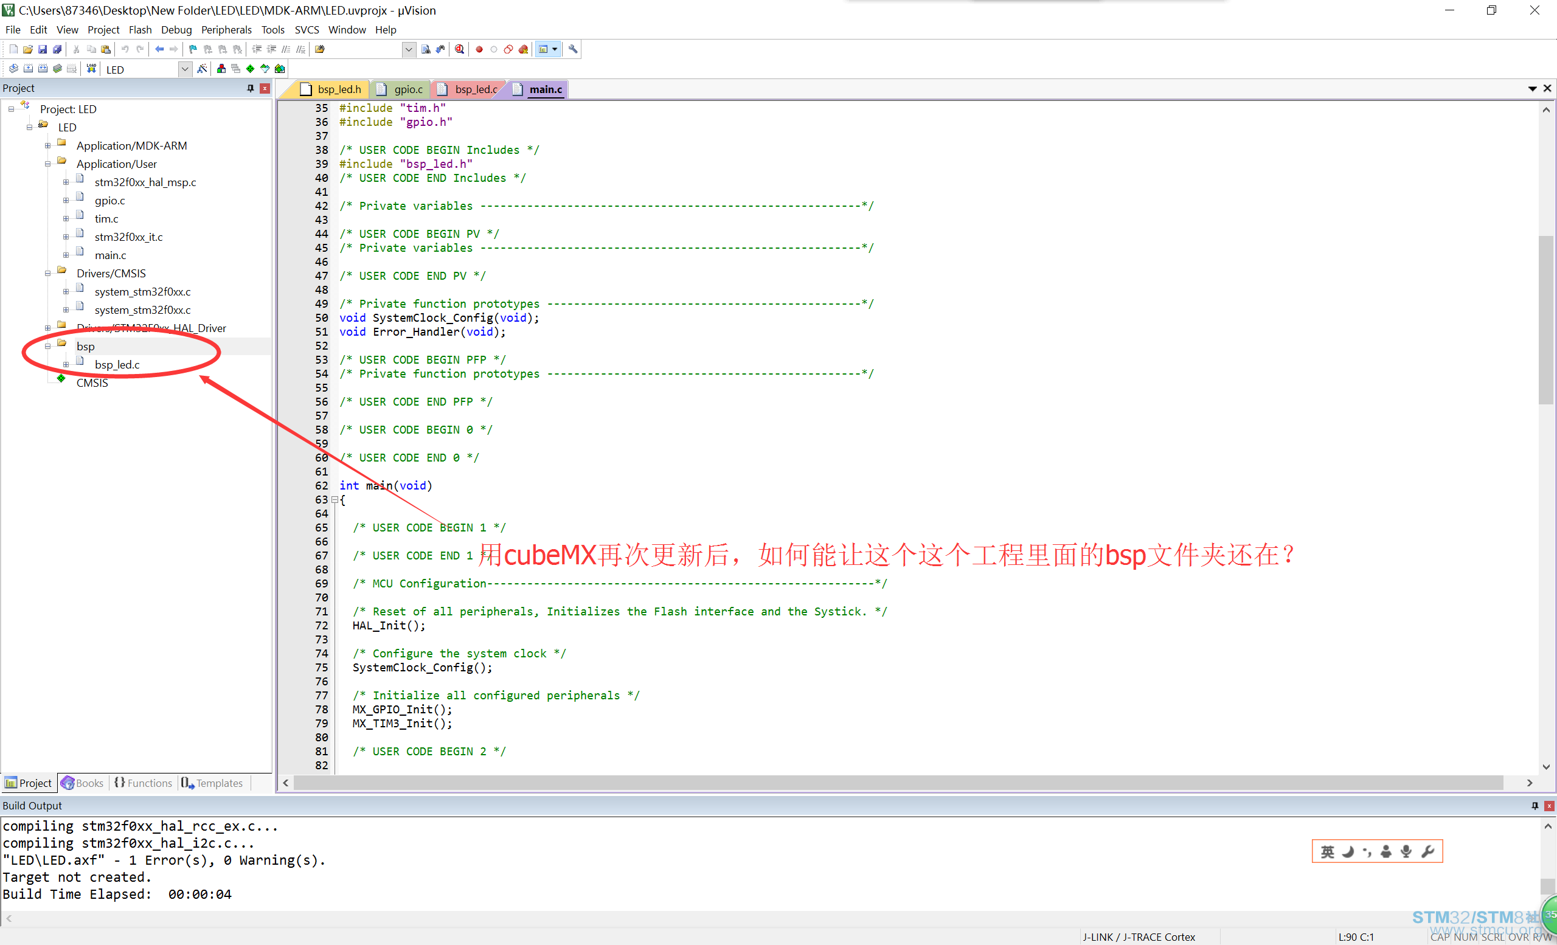Paste from clipboard toolbar icon
1557x945 pixels.
point(106,49)
